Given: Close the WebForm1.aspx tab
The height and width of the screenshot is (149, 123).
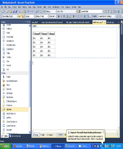Looking at the screenshot, I should click(105, 22).
